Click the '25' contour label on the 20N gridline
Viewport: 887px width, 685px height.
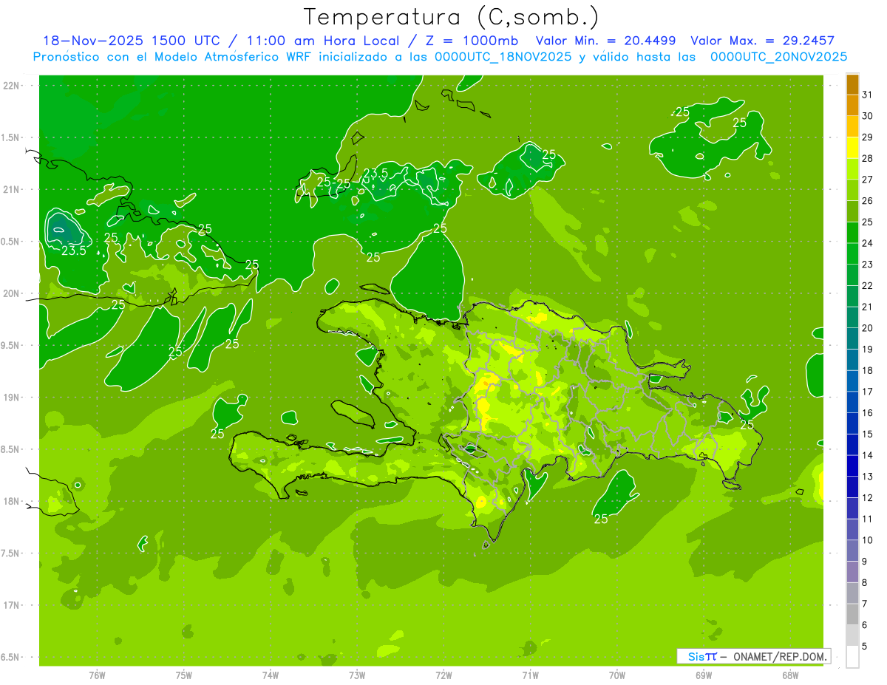point(118,304)
